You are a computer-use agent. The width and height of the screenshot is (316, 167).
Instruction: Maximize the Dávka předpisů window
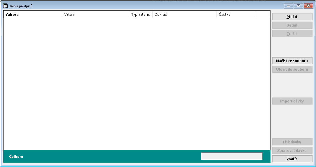coord(298,6)
